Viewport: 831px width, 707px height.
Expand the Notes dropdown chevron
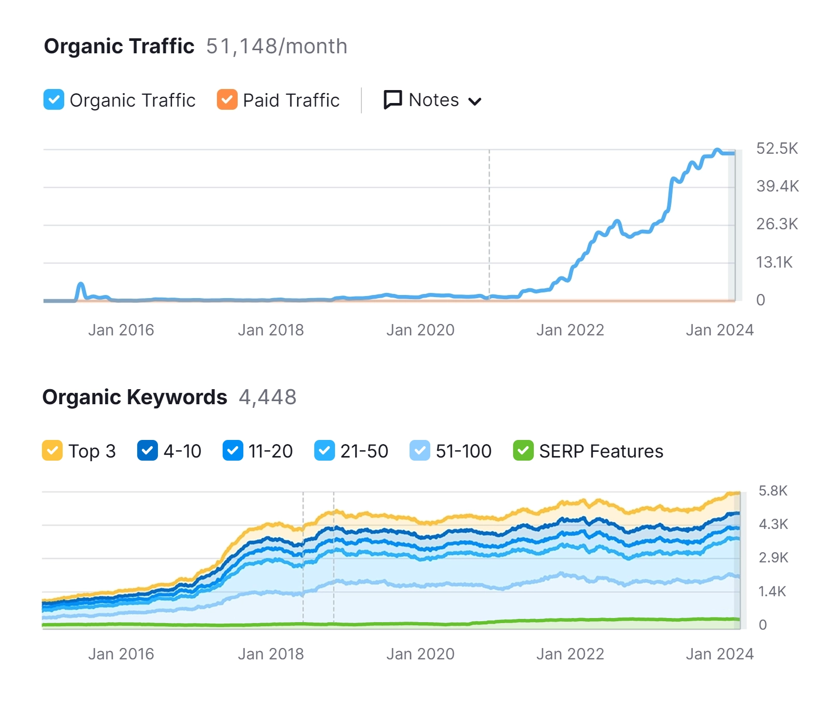click(x=475, y=101)
